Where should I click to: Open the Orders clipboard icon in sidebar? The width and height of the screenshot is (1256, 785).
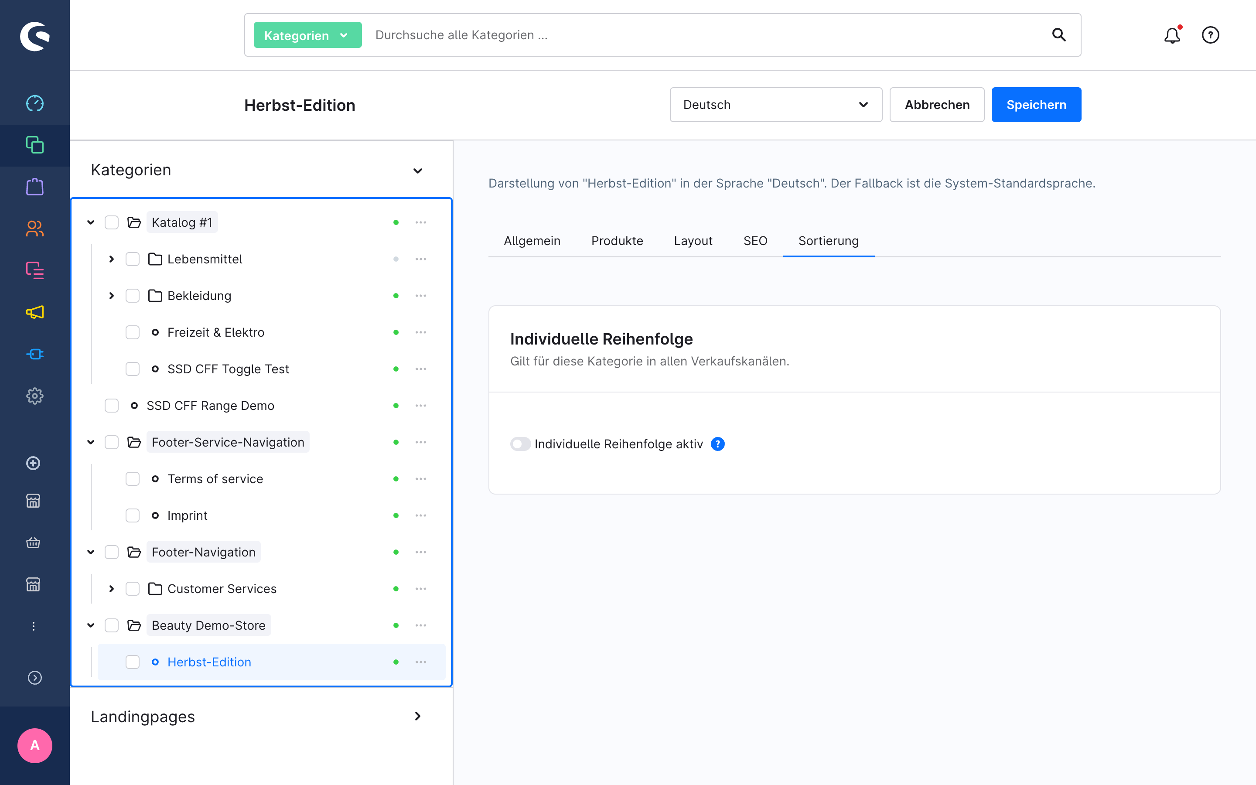pos(35,187)
